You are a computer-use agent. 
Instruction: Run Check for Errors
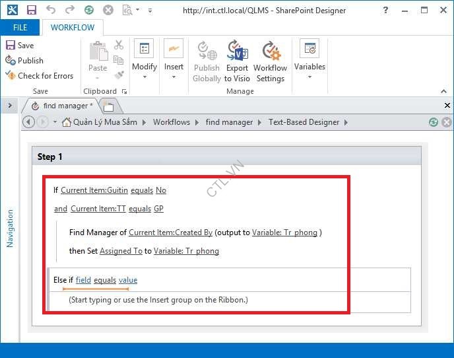pos(39,75)
